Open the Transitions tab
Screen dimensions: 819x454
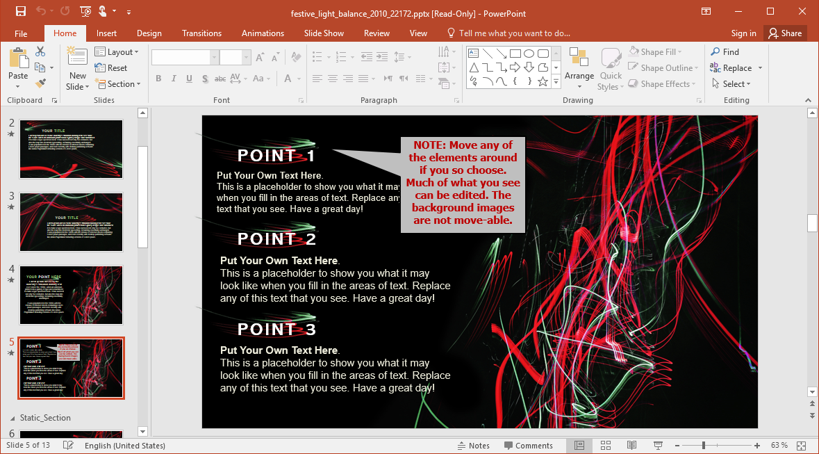(201, 33)
